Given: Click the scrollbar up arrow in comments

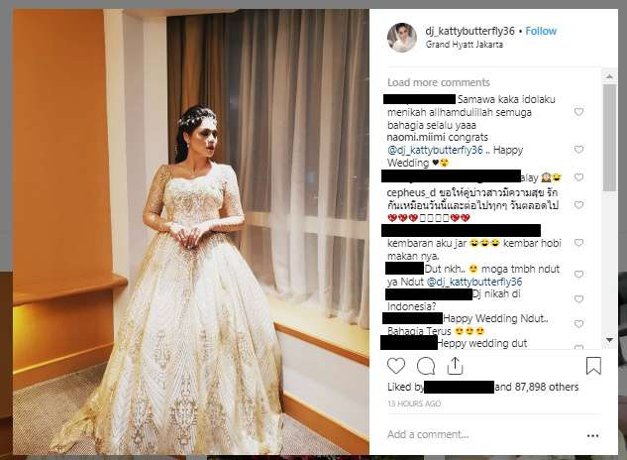Looking at the screenshot, I should 609,76.
